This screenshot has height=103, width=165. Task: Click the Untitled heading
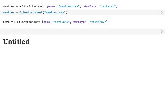click(x=16, y=41)
